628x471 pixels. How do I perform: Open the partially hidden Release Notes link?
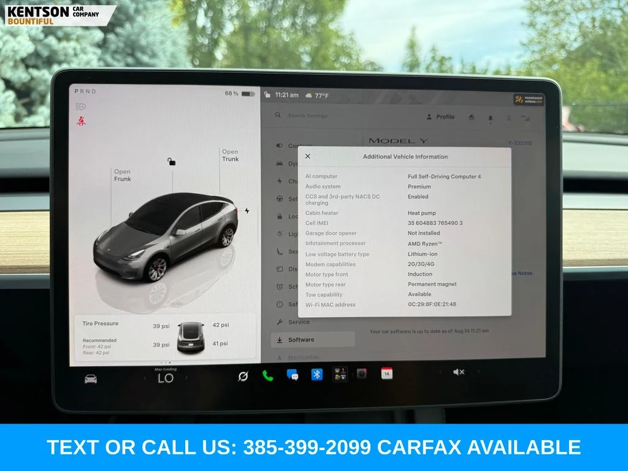(522, 273)
